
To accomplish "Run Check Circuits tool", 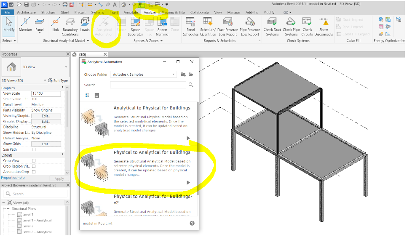I will coord(307,27).
